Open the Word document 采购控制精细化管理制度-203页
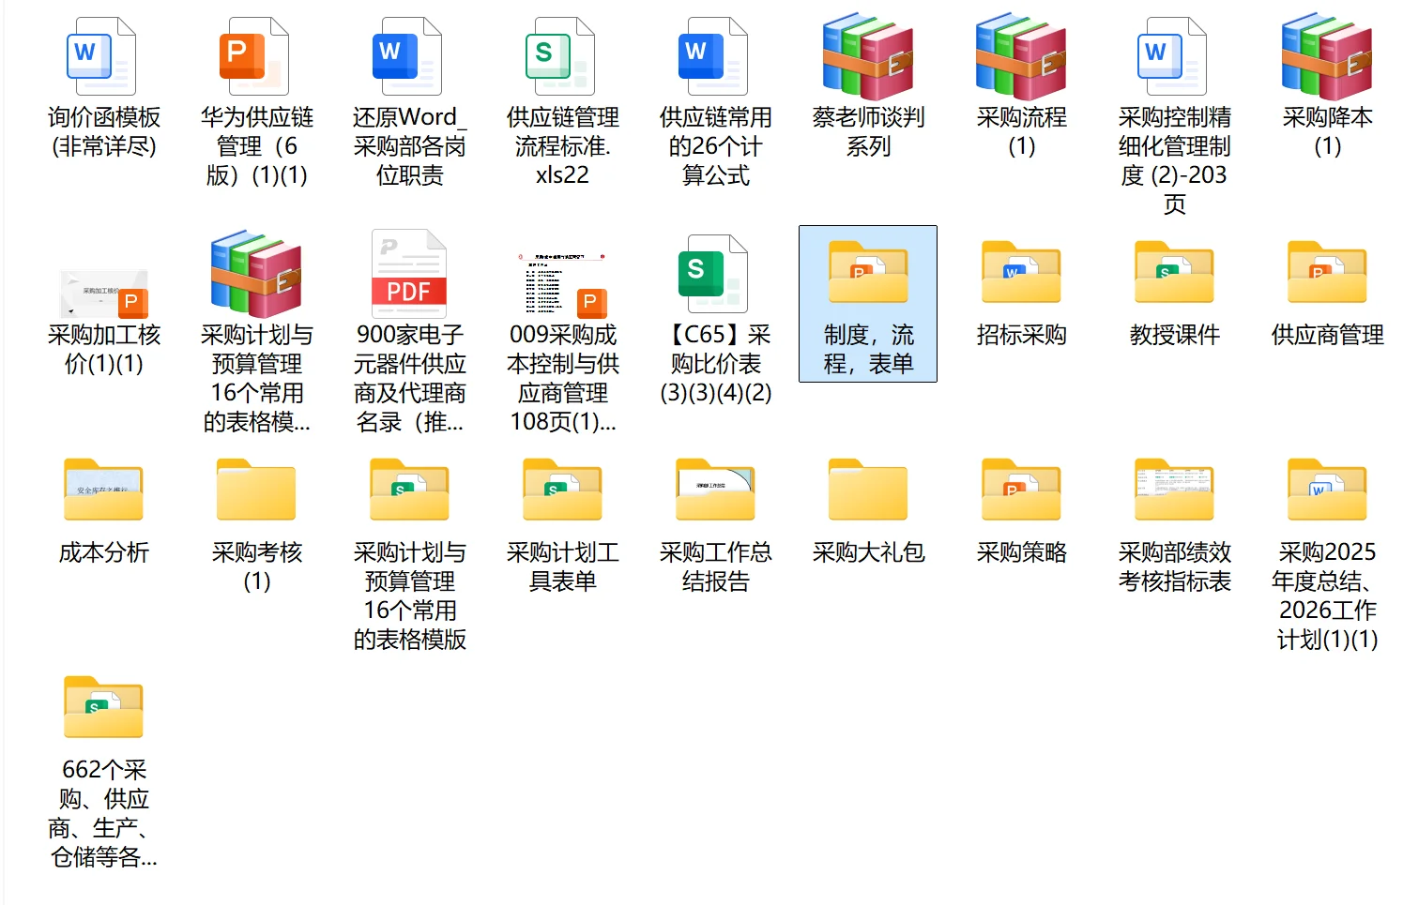1403x905 pixels. pos(1173,58)
